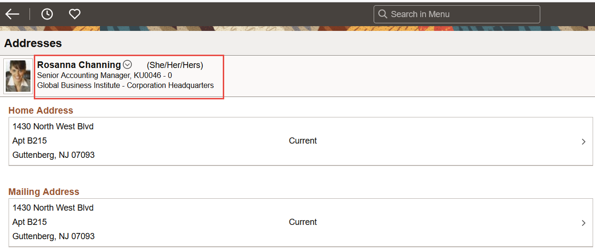Open the favorites heart icon
595x252 pixels.
click(x=75, y=14)
